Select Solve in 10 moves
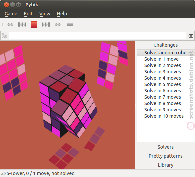 [x=164, y=116]
